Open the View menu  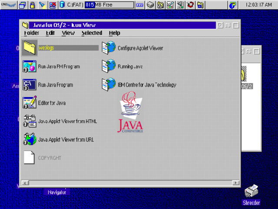click(68, 33)
